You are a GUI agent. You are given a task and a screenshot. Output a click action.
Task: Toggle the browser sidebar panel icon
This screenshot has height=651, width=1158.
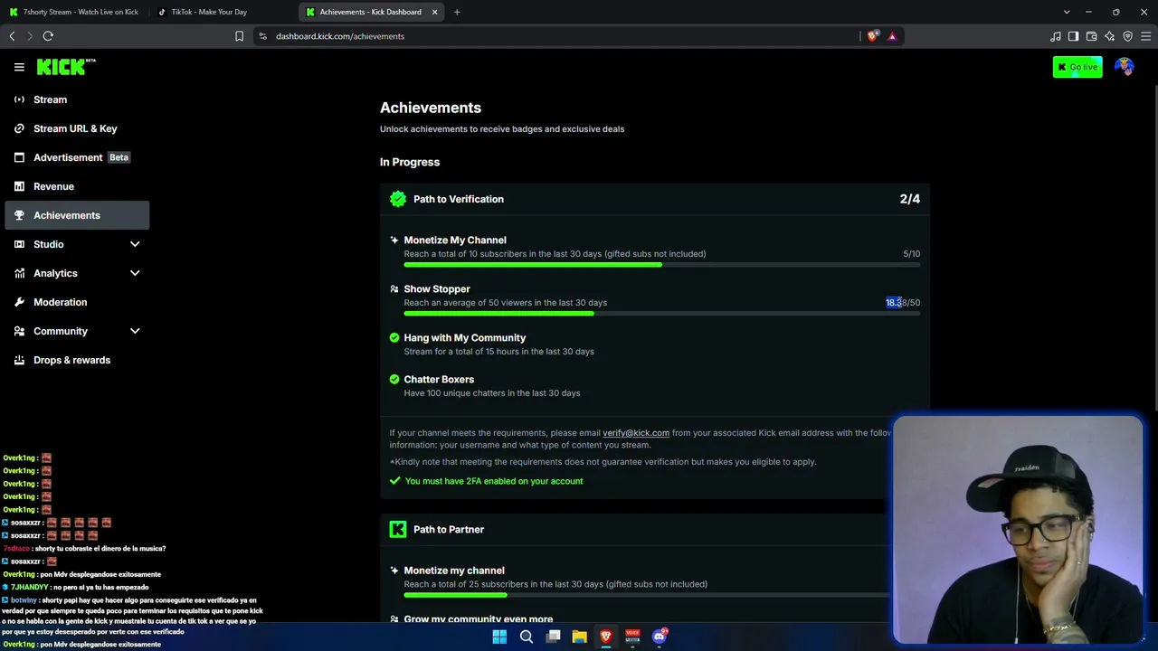tap(1074, 36)
